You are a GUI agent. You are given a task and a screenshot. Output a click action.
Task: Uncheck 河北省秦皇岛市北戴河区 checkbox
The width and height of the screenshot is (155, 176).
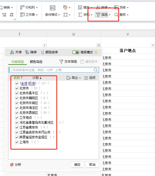point(17,123)
